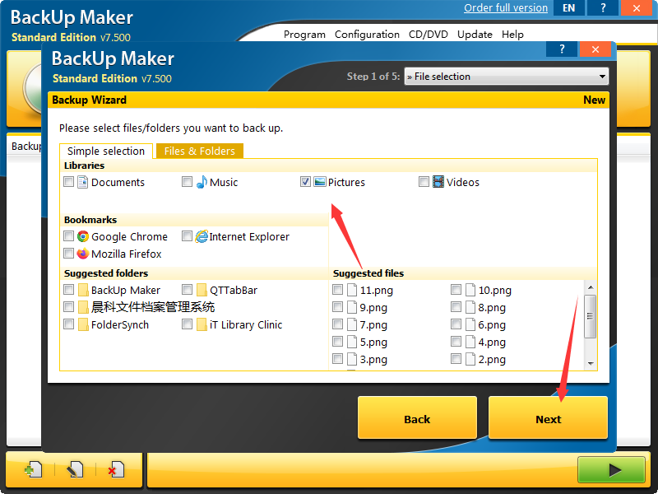Click the QTTabBar folder icon

(x=202, y=291)
